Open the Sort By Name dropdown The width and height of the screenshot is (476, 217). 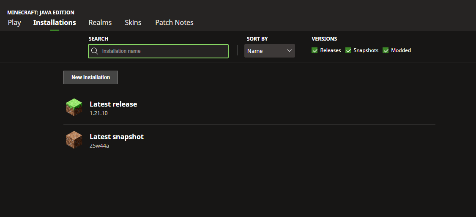click(x=269, y=51)
